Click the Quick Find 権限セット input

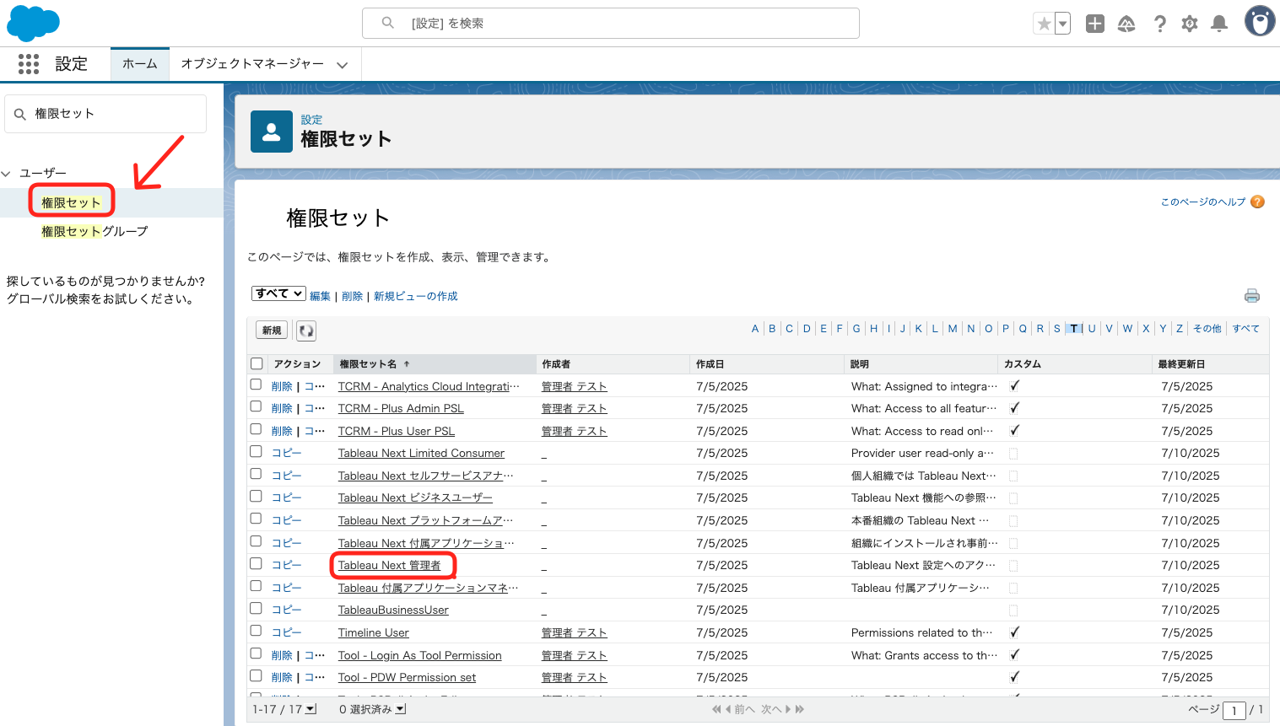(x=105, y=114)
